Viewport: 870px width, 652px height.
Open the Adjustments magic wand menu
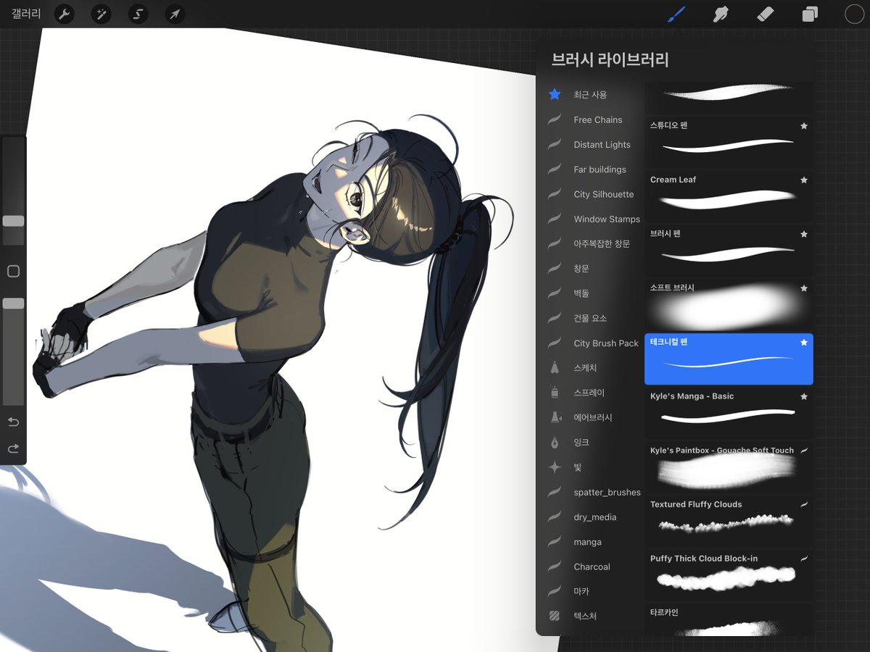click(101, 14)
